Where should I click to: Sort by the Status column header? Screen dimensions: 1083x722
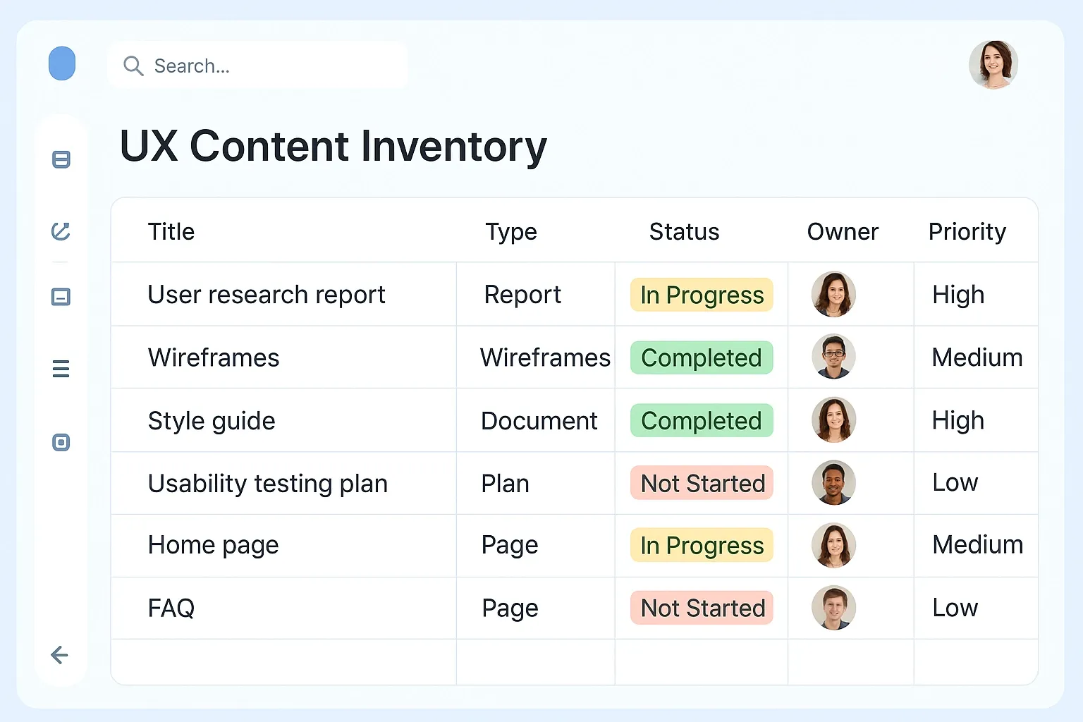point(684,232)
